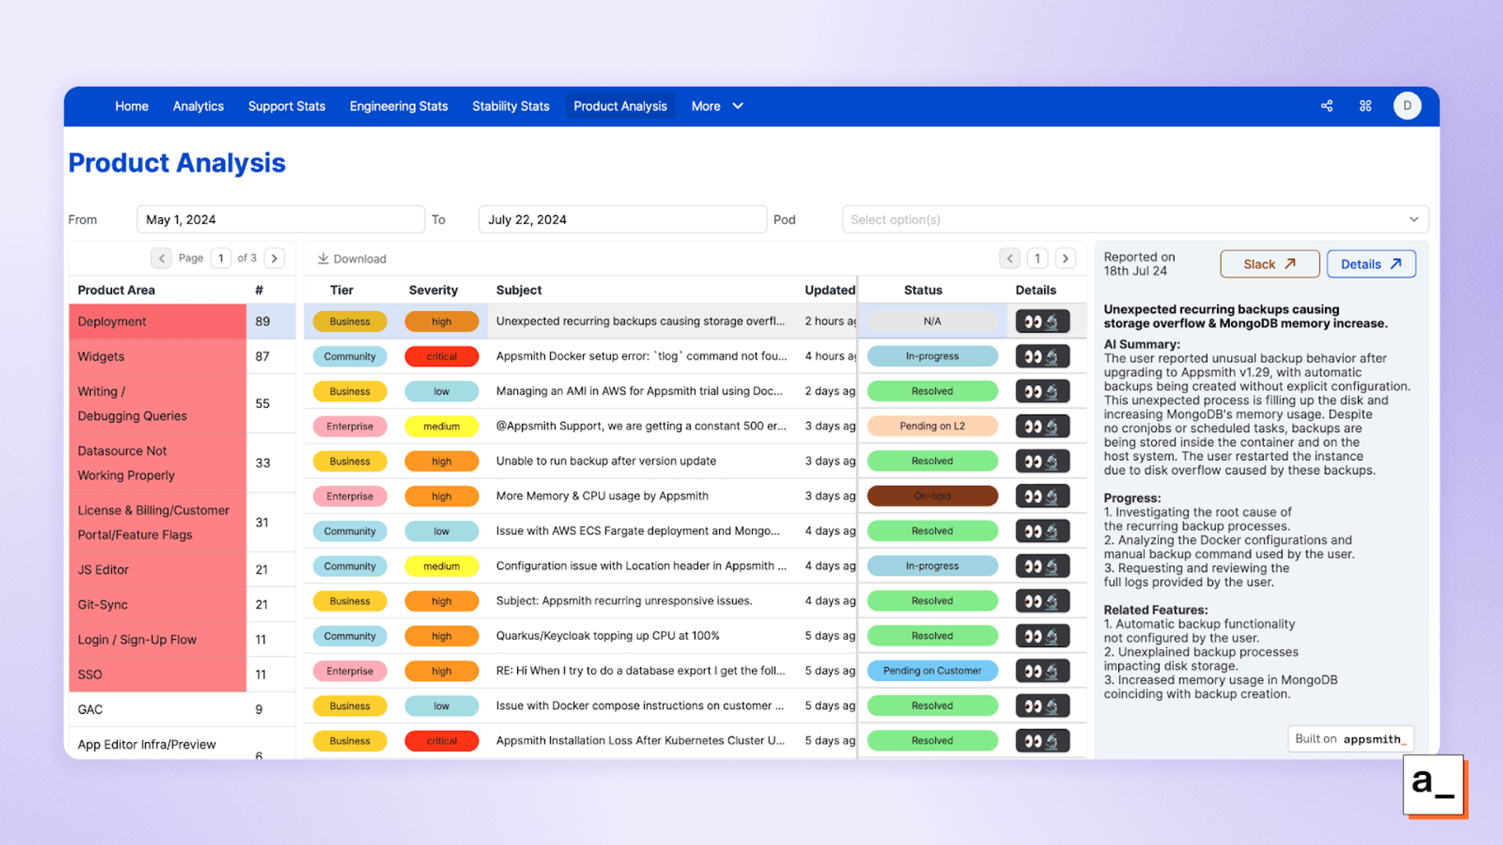This screenshot has width=1503, height=845.
Task: Click the critical severity badge on the Kubernetes ticket
Action: pyautogui.click(x=442, y=741)
